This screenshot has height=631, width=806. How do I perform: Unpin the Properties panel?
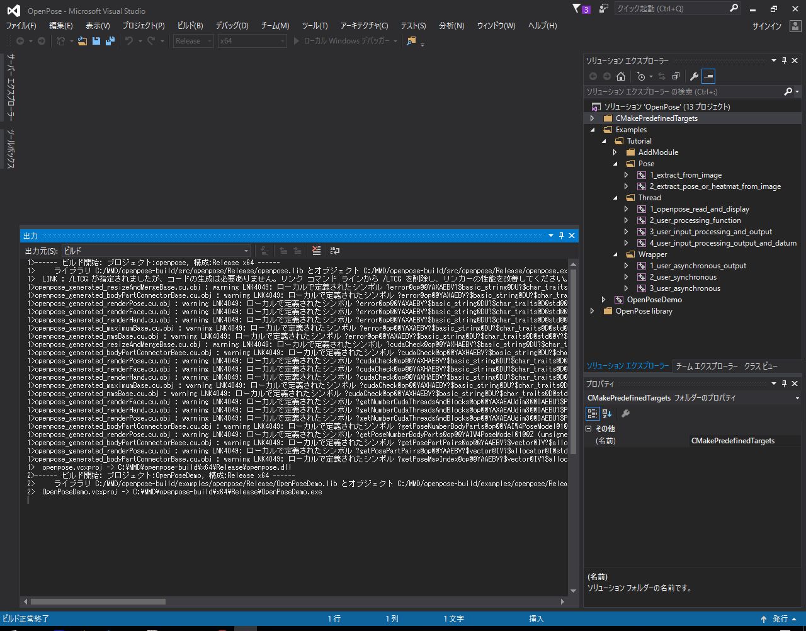coord(783,384)
